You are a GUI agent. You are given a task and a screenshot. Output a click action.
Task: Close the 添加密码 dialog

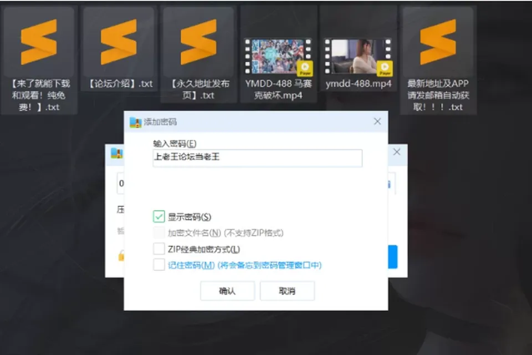[x=377, y=121]
